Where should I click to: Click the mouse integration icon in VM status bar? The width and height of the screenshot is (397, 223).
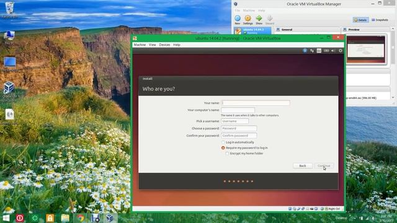pyautogui.click(x=322, y=209)
